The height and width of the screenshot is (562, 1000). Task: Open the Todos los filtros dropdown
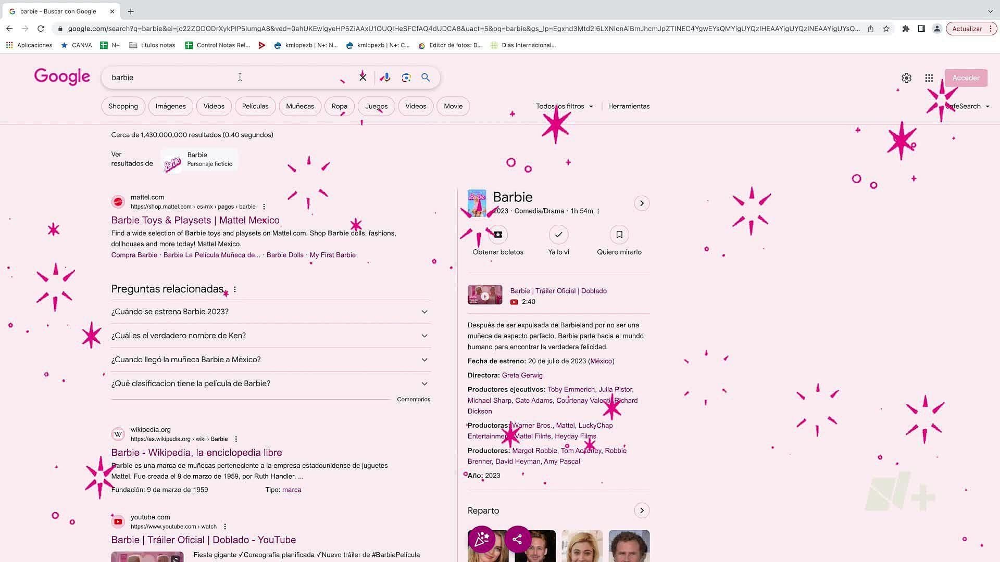[x=565, y=106]
